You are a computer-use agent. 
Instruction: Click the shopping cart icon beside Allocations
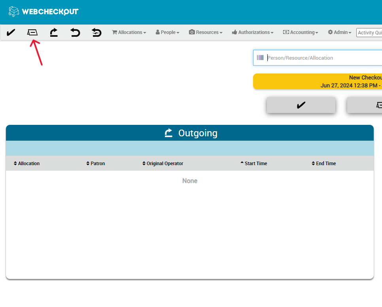click(115, 32)
